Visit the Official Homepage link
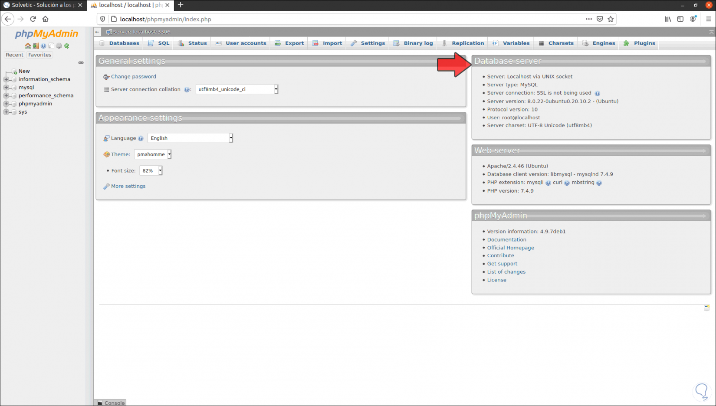The height and width of the screenshot is (406, 716). pos(510,248)
